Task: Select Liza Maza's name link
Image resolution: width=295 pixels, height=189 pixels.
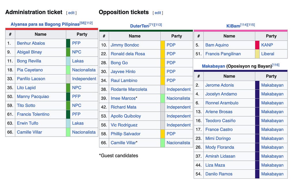Action: tap(215, 165)
